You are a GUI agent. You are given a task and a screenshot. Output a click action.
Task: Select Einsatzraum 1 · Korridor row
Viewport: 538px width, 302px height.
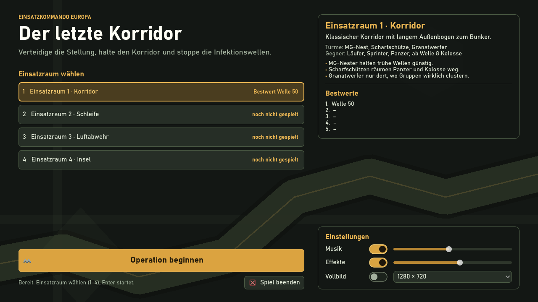tap(161, 92)
